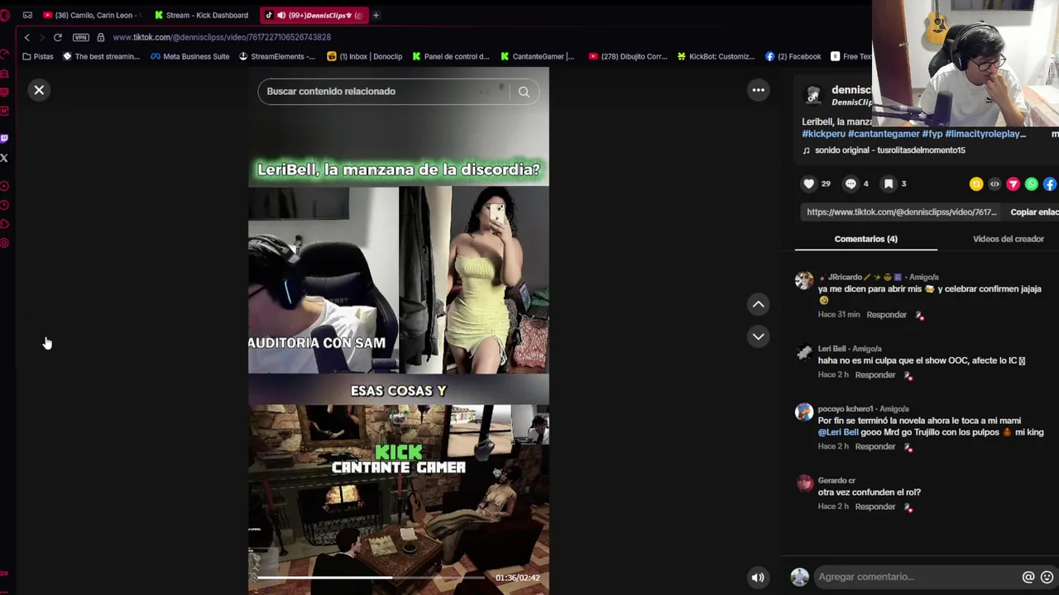Open sidebar settings gear icon
Screen dimensions: 1059x595
click(4, 243)
